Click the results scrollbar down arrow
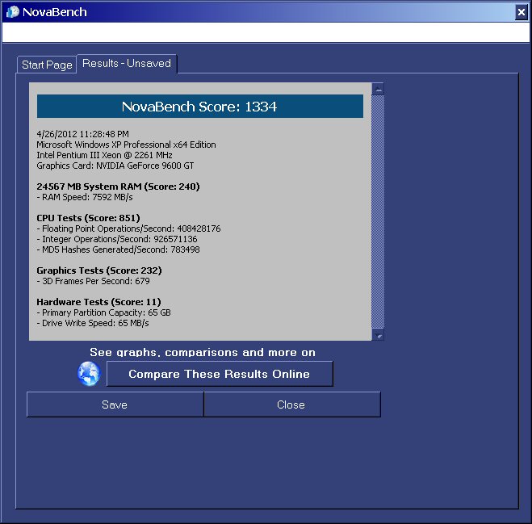Screen dimensions: 532x524 point(378,334)
